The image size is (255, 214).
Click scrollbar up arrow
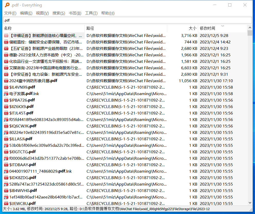[250, 28]
